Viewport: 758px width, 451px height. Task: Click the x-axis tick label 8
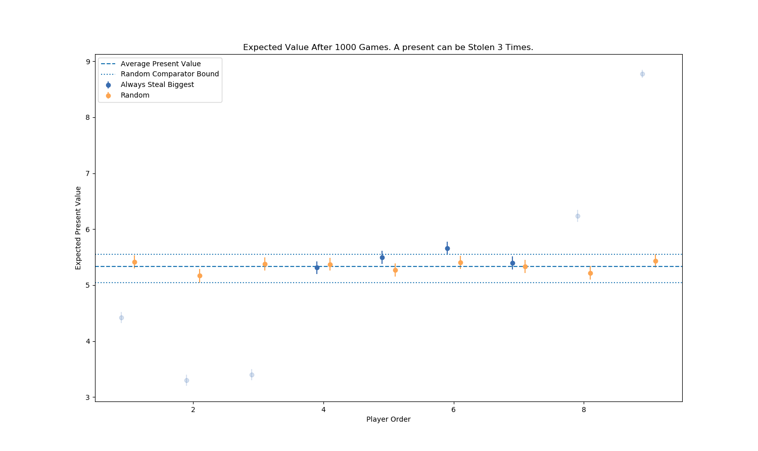[584, 410]
